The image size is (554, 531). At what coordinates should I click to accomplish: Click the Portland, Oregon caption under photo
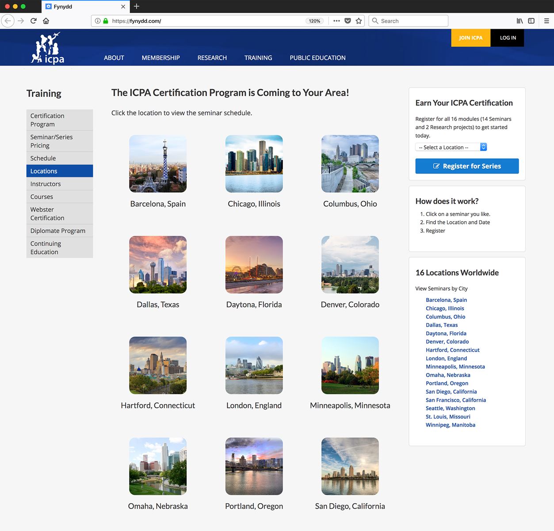[254, 506]
